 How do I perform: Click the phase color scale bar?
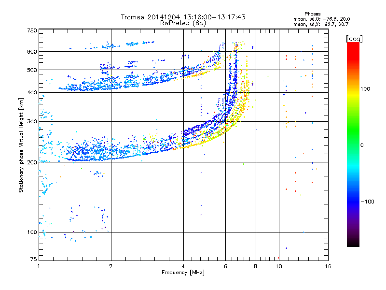coord(353,145)
